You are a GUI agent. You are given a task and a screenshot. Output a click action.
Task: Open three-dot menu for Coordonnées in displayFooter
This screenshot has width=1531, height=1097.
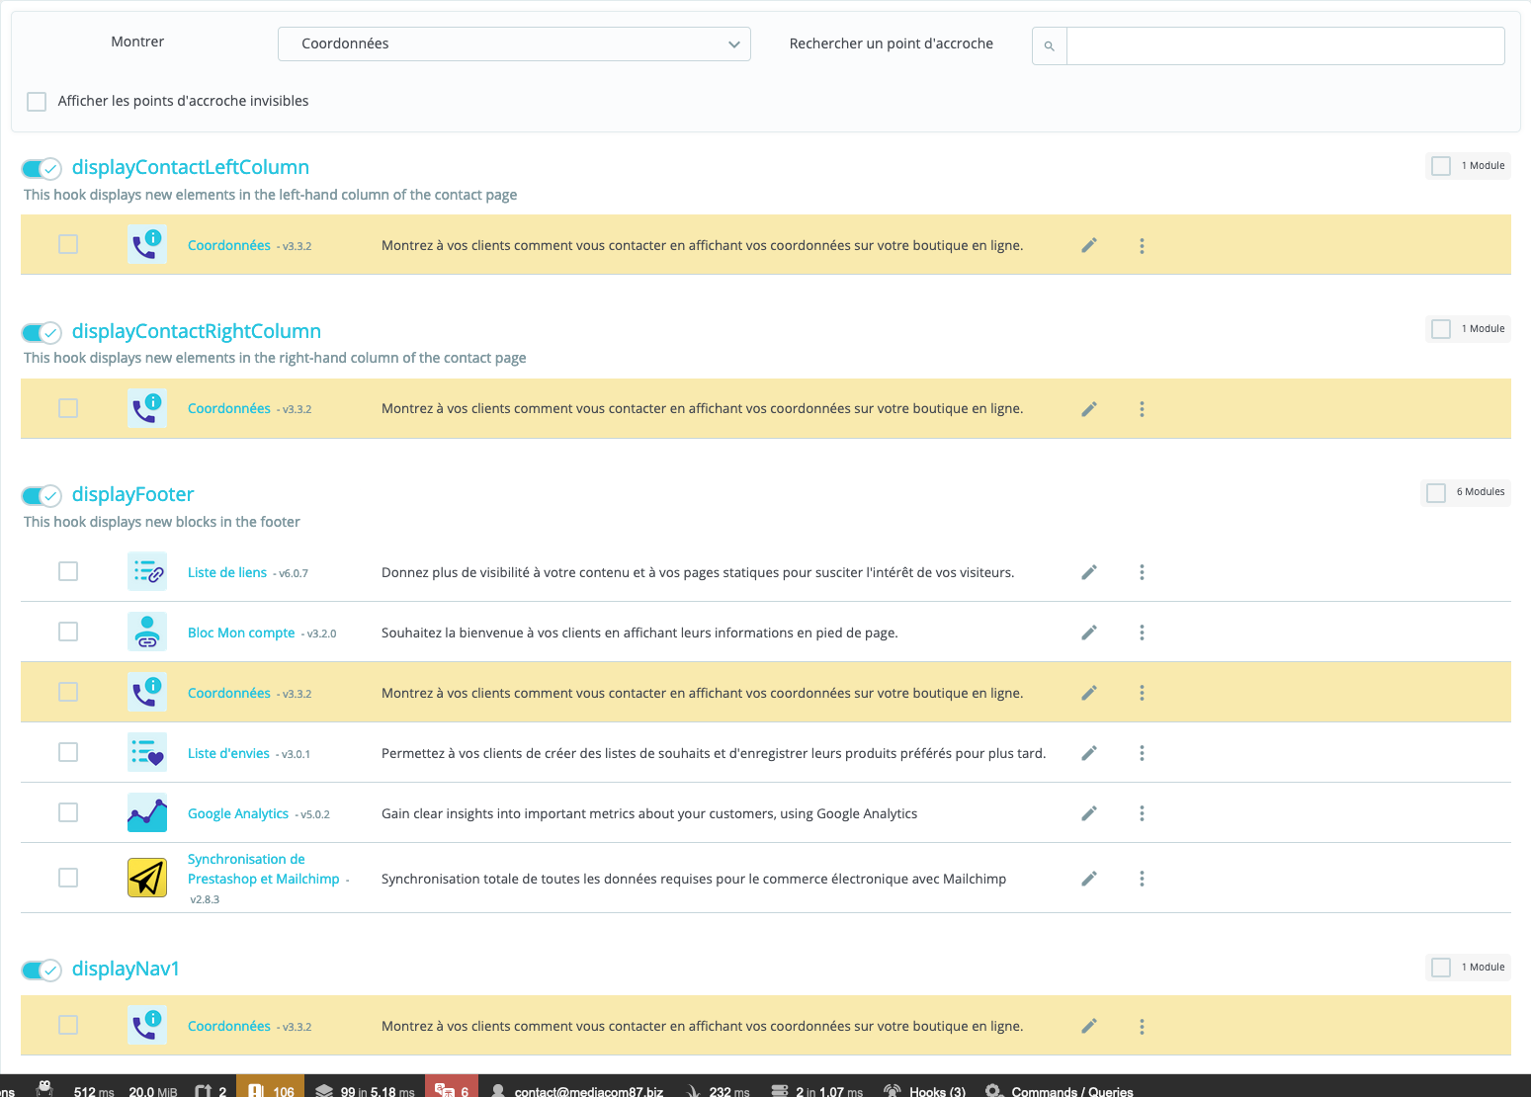[1142, 693]
